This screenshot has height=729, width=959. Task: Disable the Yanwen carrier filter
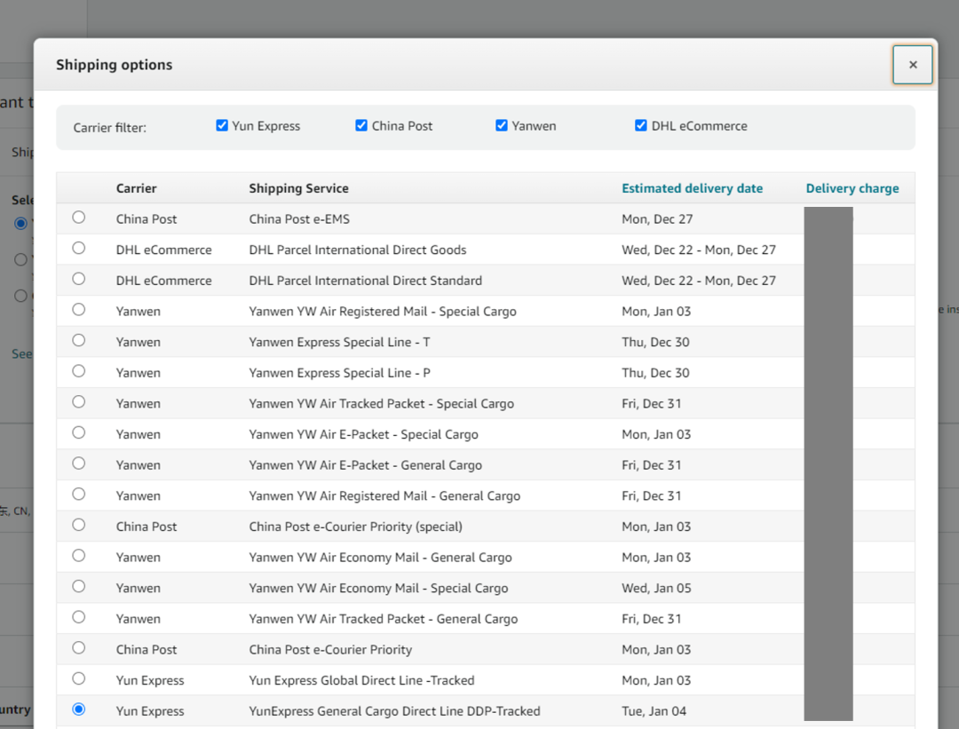[x=502, y=125]
